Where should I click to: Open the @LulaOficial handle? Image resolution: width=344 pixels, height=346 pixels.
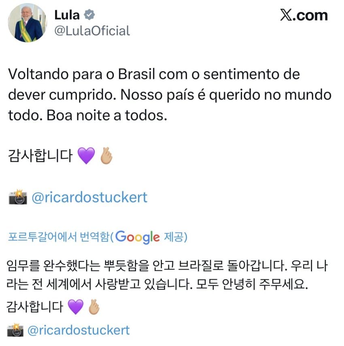tap(92, 31)
